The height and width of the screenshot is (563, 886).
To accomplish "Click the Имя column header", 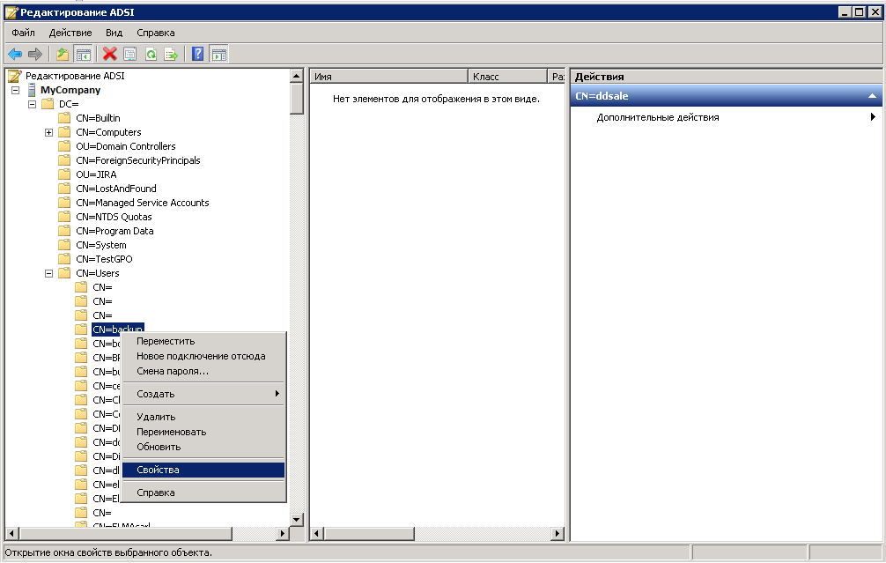I will point(388,77).
